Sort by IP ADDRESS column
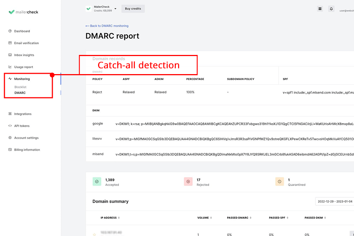This screenshot has height=236, width=354. click(110, 218)
